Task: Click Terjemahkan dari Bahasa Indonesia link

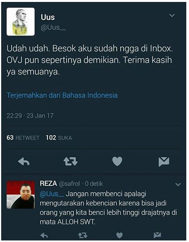Action: pos(62,95)
